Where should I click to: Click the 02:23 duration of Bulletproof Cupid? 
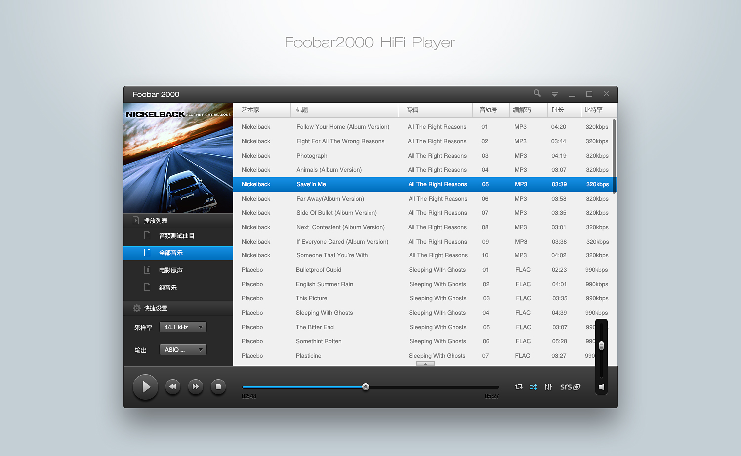(559, 270)
